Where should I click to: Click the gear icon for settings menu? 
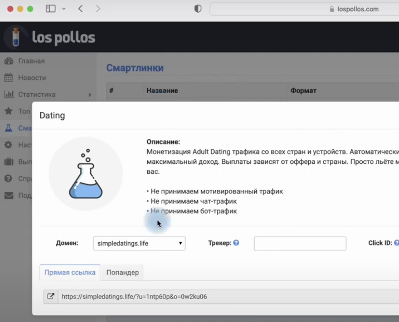[x=8, y=145]
